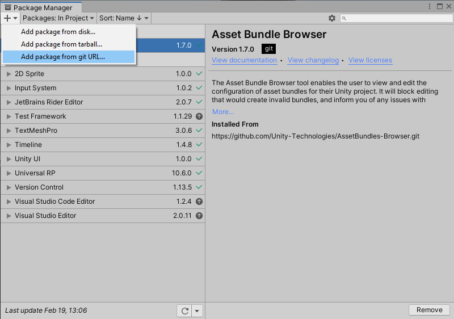
Task: Click the Installed From heading
Action: 235,124
